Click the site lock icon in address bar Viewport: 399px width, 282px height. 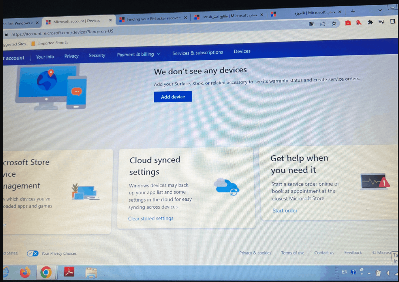coord(6,35)
